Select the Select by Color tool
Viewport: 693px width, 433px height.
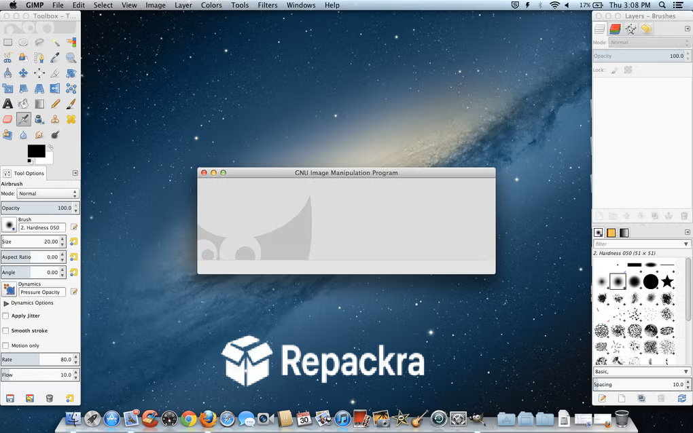[71, 42]
